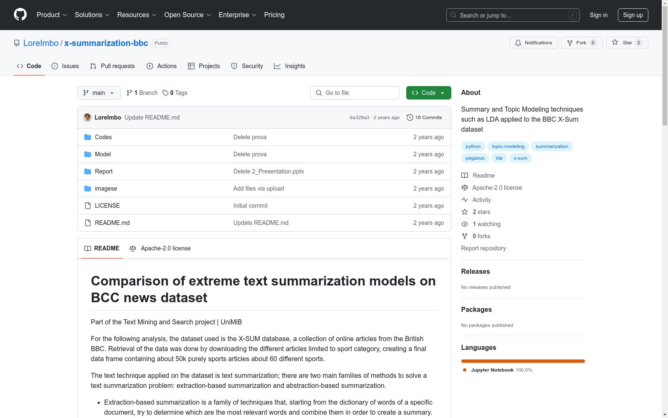Click the tag icon next to 0 Tags
The width and height of the screenshot is (668, 418).
tap(165, 93)
